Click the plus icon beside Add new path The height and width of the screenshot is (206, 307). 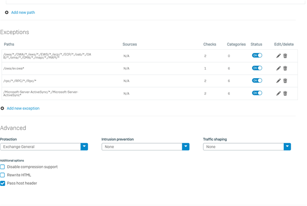pos(7,12)
